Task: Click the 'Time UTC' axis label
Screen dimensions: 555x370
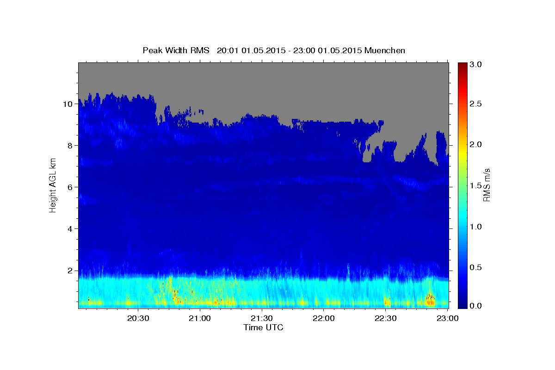Action: coord(263,327)
